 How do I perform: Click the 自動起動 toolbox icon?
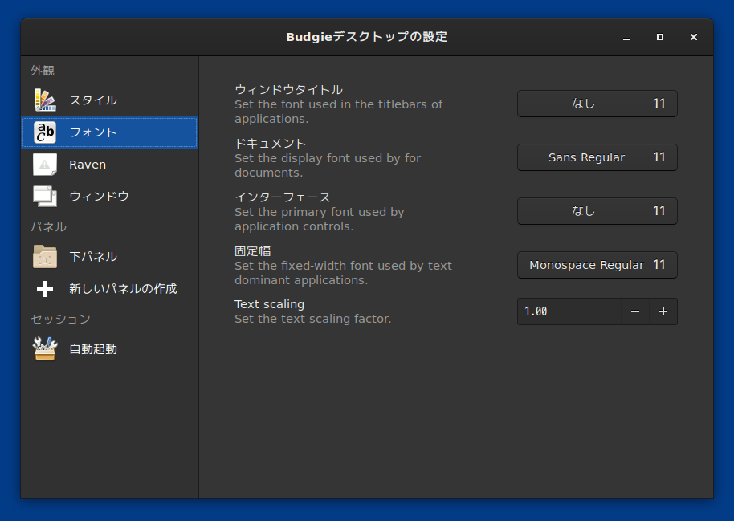point(45,349)
